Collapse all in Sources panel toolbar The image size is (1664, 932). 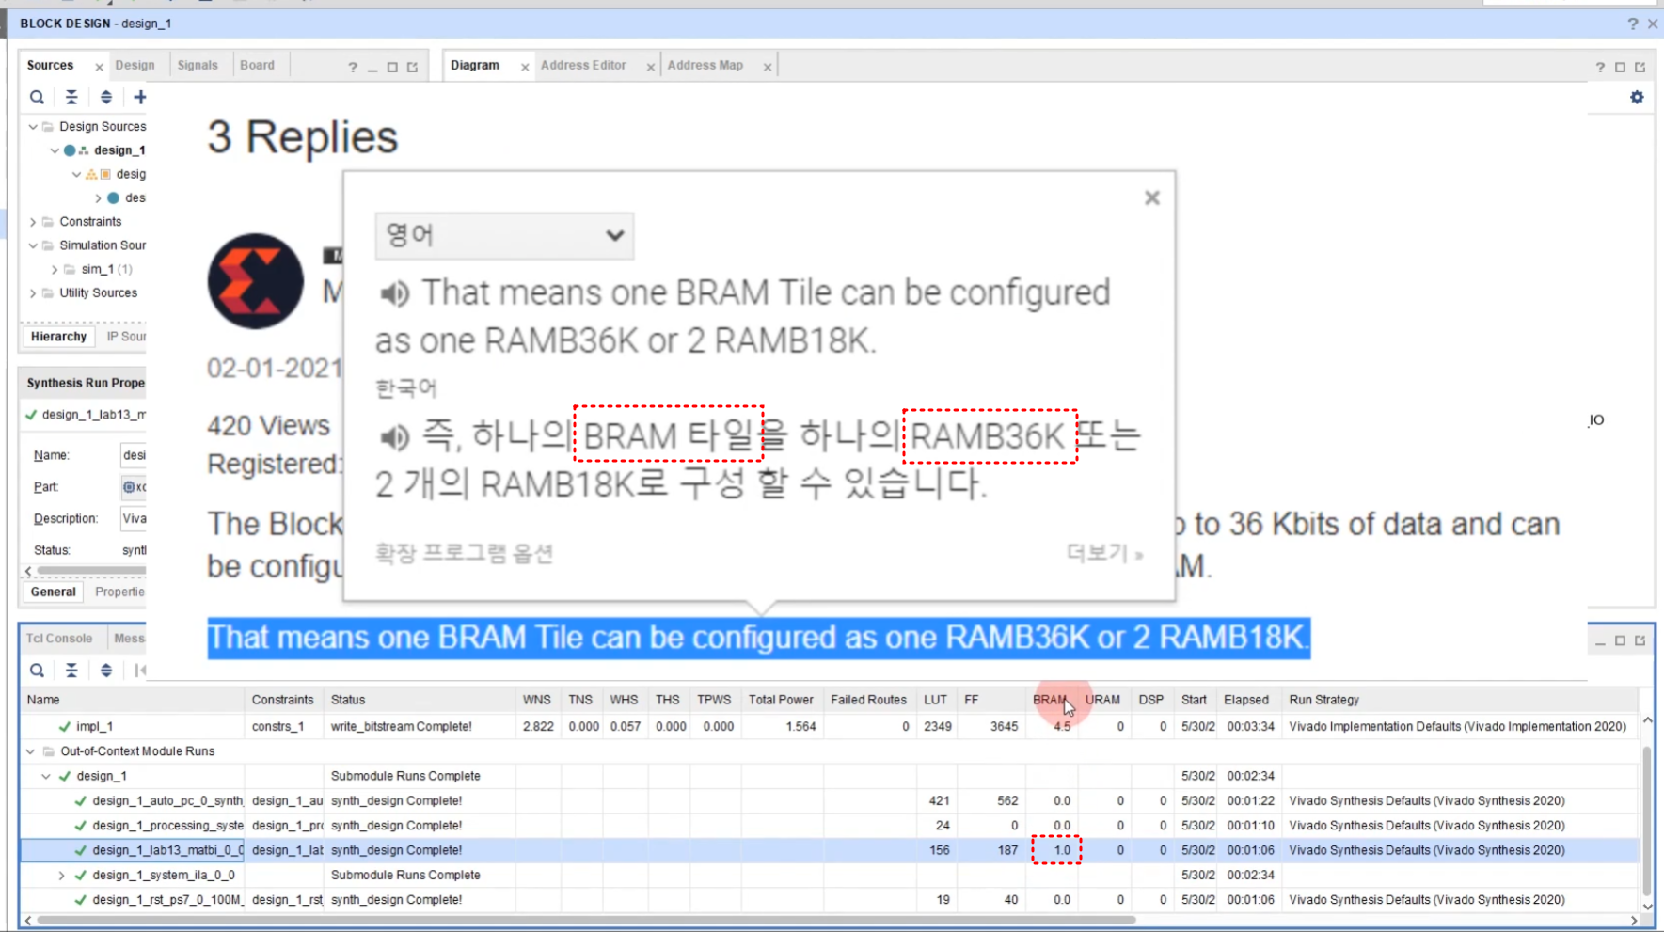click(71, 97)
